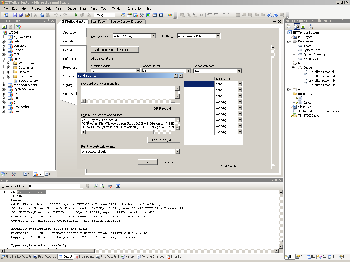Click the Open File toolbar icon
This screenshot has height=262, width=350.
(27, 15)
